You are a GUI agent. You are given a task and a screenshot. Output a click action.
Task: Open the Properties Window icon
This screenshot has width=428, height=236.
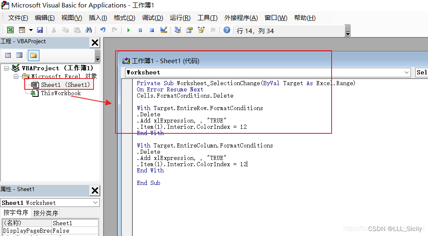pyautogui.click(x=189, y=30)
